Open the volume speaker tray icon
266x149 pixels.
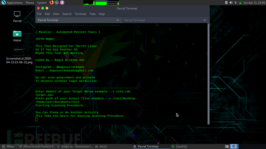(x=231, y=3)
